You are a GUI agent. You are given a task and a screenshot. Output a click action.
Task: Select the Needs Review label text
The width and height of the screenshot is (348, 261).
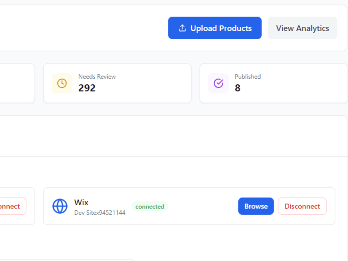coord(97,77)
